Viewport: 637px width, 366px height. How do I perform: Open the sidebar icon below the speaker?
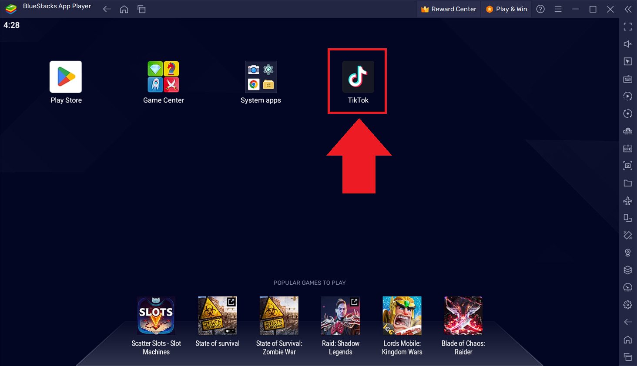click(x=627, y=62)
